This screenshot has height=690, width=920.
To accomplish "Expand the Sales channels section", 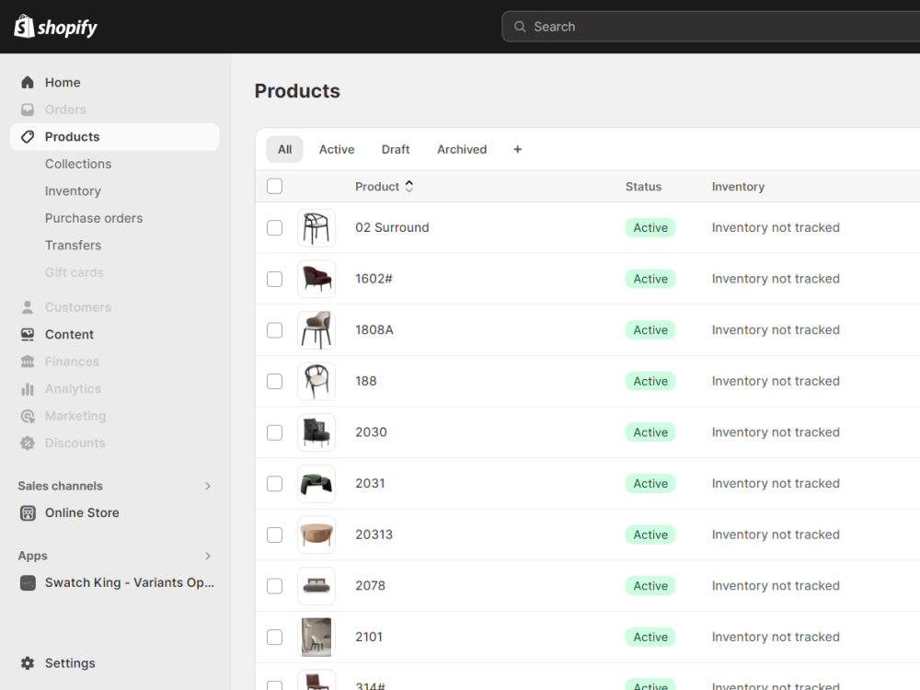I will click(208, 486).
